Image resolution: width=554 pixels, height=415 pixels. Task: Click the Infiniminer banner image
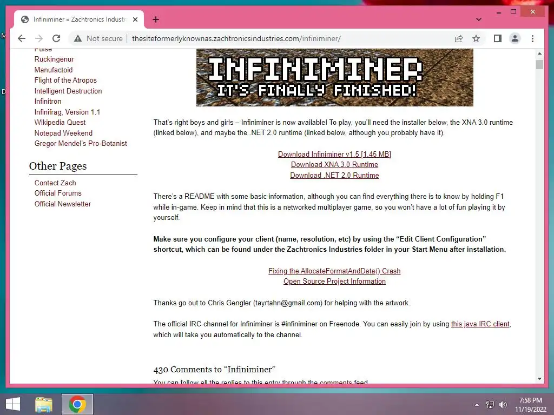tap(334, 77)
